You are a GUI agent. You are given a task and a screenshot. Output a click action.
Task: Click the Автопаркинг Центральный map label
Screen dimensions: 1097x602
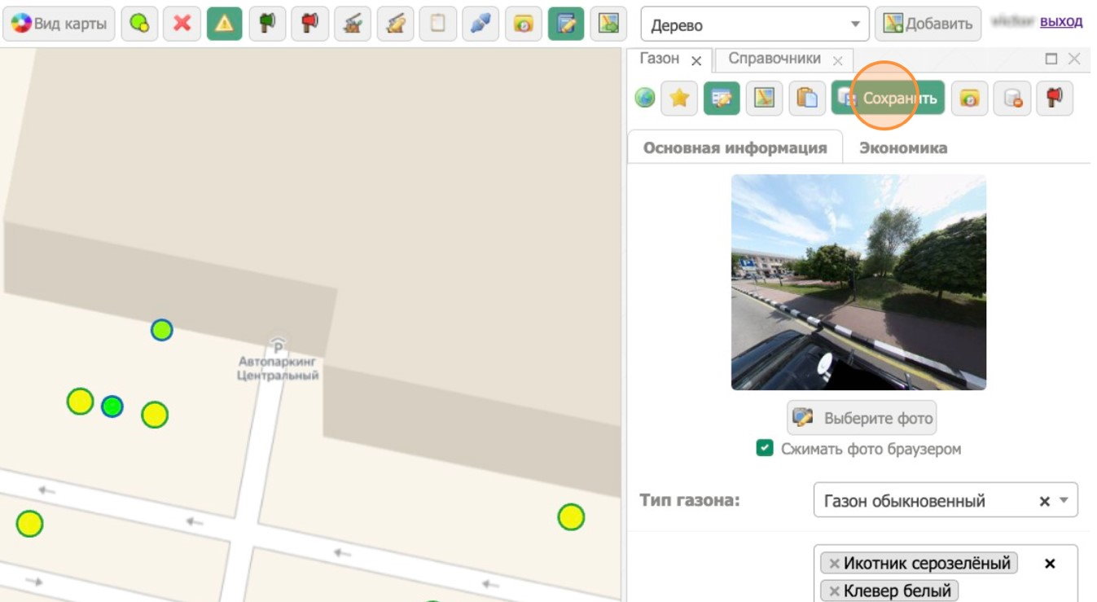(x=278, y=367)
